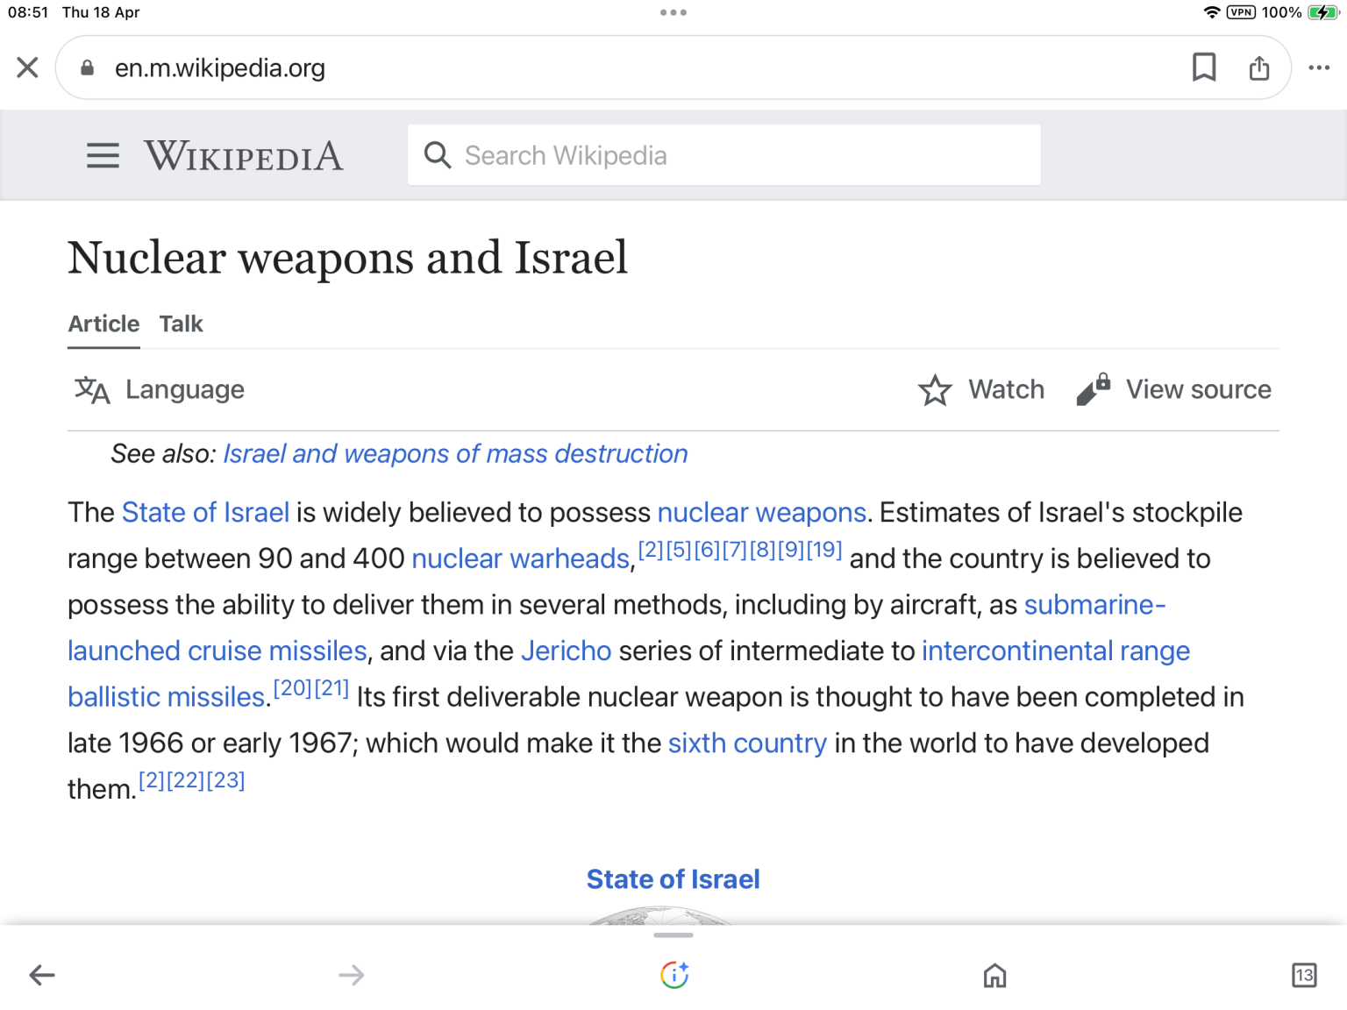The image size is (1347, 1010).
Task: Tap the en.m.wikipedia.org address text
Action: pyautogui.click(x=220, y=68)
